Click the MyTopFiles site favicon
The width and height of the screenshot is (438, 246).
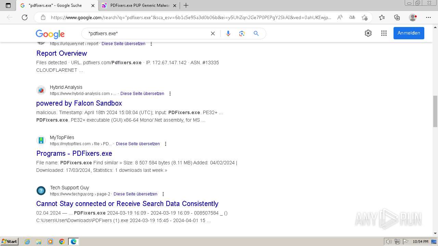(41, 140)
